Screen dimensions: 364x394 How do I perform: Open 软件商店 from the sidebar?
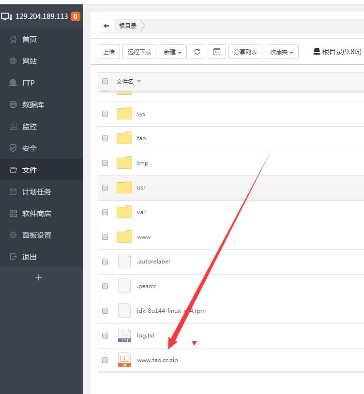[x=36, y=213]
